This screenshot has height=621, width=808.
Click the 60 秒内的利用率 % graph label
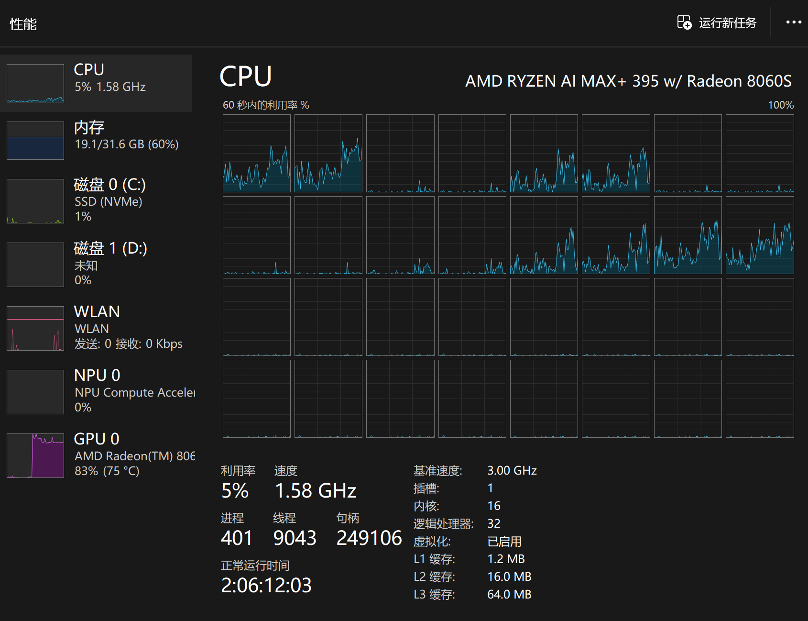coord(266,105)
